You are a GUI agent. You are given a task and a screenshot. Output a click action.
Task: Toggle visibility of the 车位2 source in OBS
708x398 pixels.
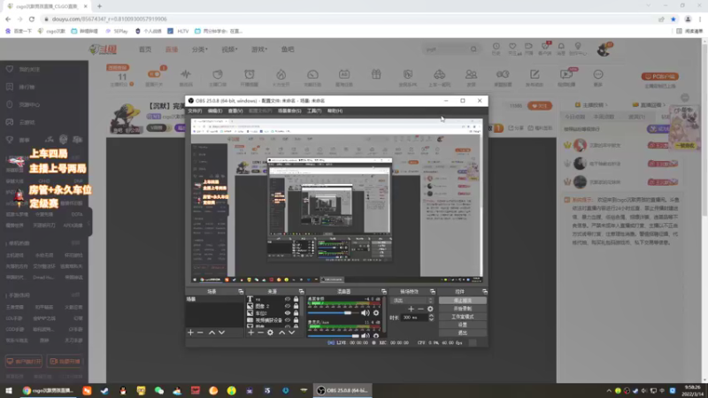pos(287,313)
